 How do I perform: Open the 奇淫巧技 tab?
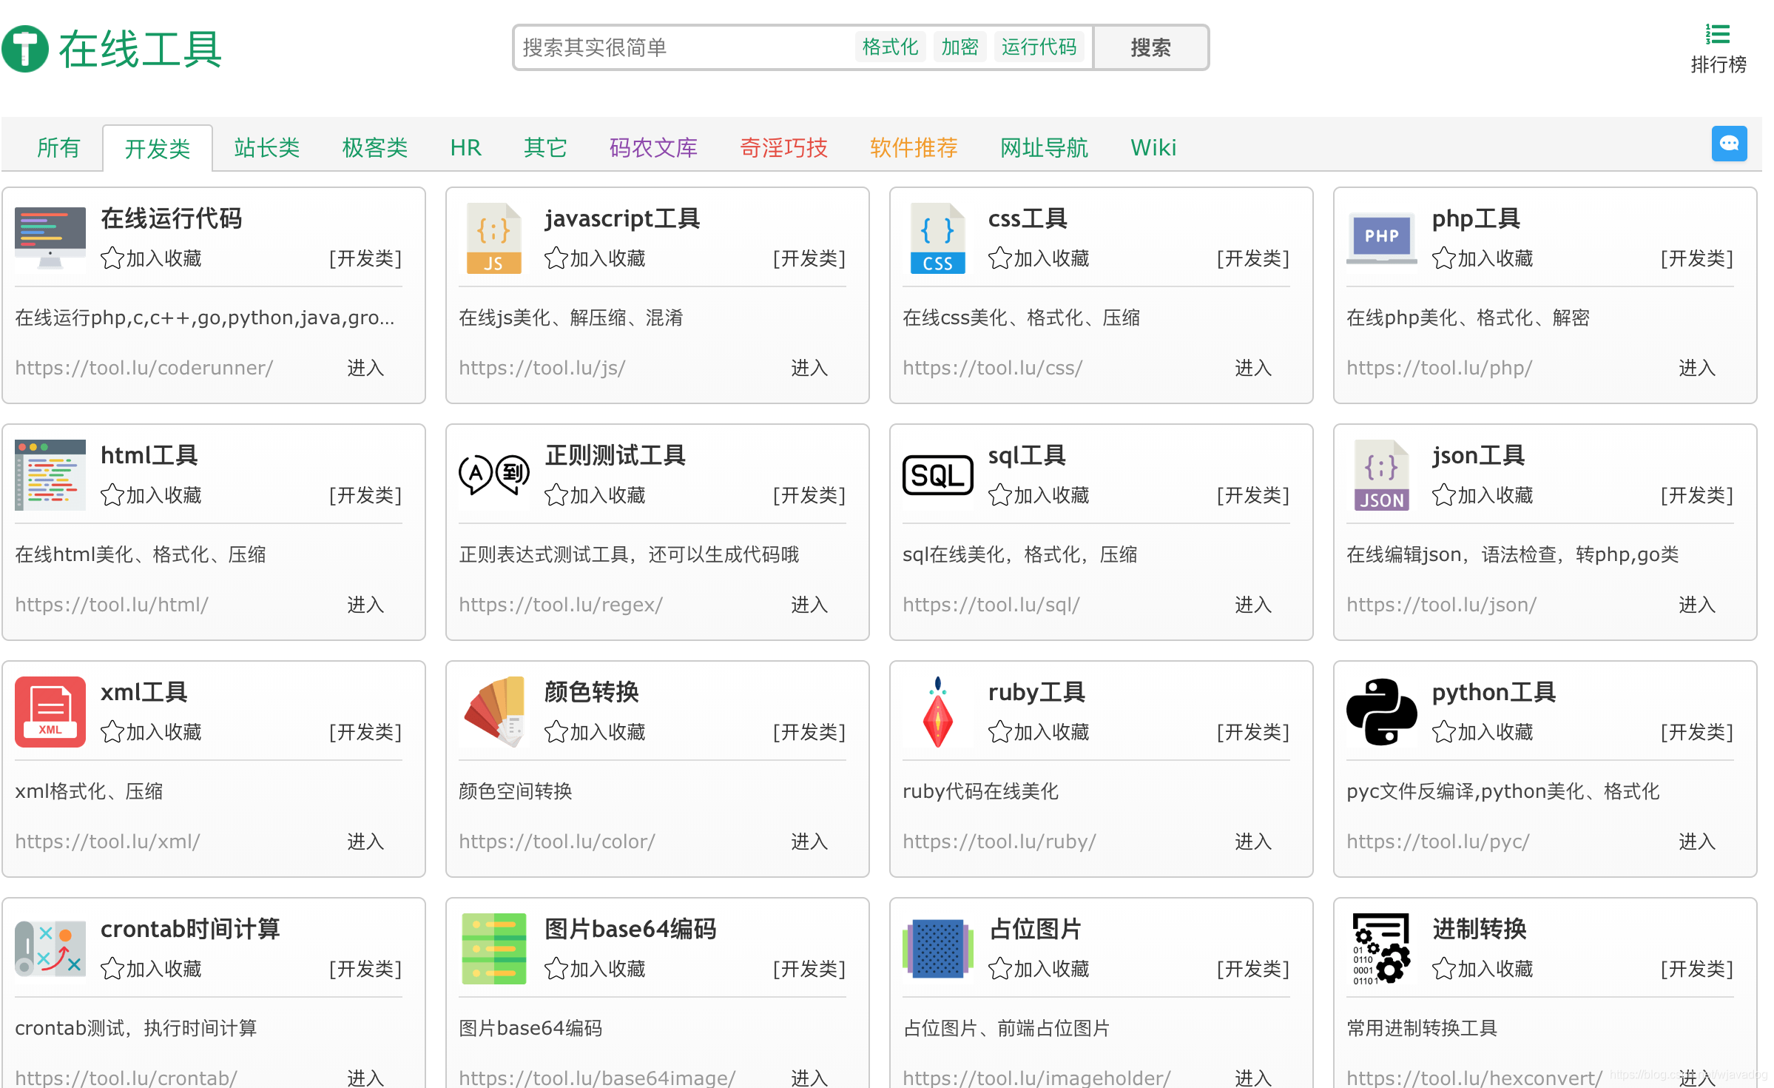(x=783, y=148)
